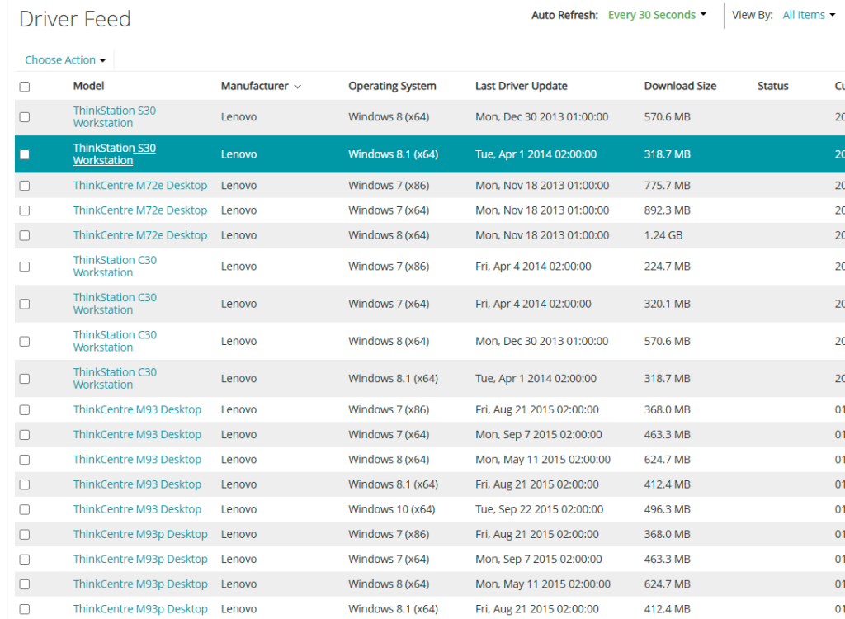The height and width of the screenshot is (619, 845).
Task: Open the View By All Items dropdown
Action: pos(809,15)
